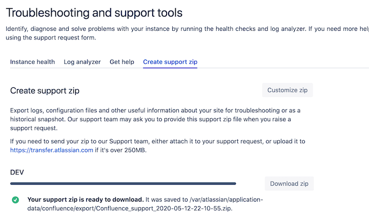Switch to the Log analyzer tab
This screenshot has width=369, height=218.
pos(82,62)
